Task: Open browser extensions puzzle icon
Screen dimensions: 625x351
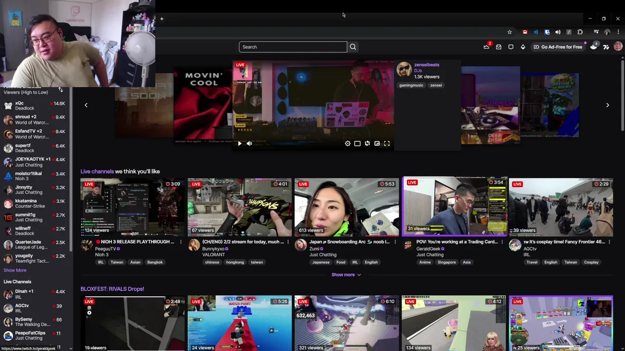Action: click(580, 32)
